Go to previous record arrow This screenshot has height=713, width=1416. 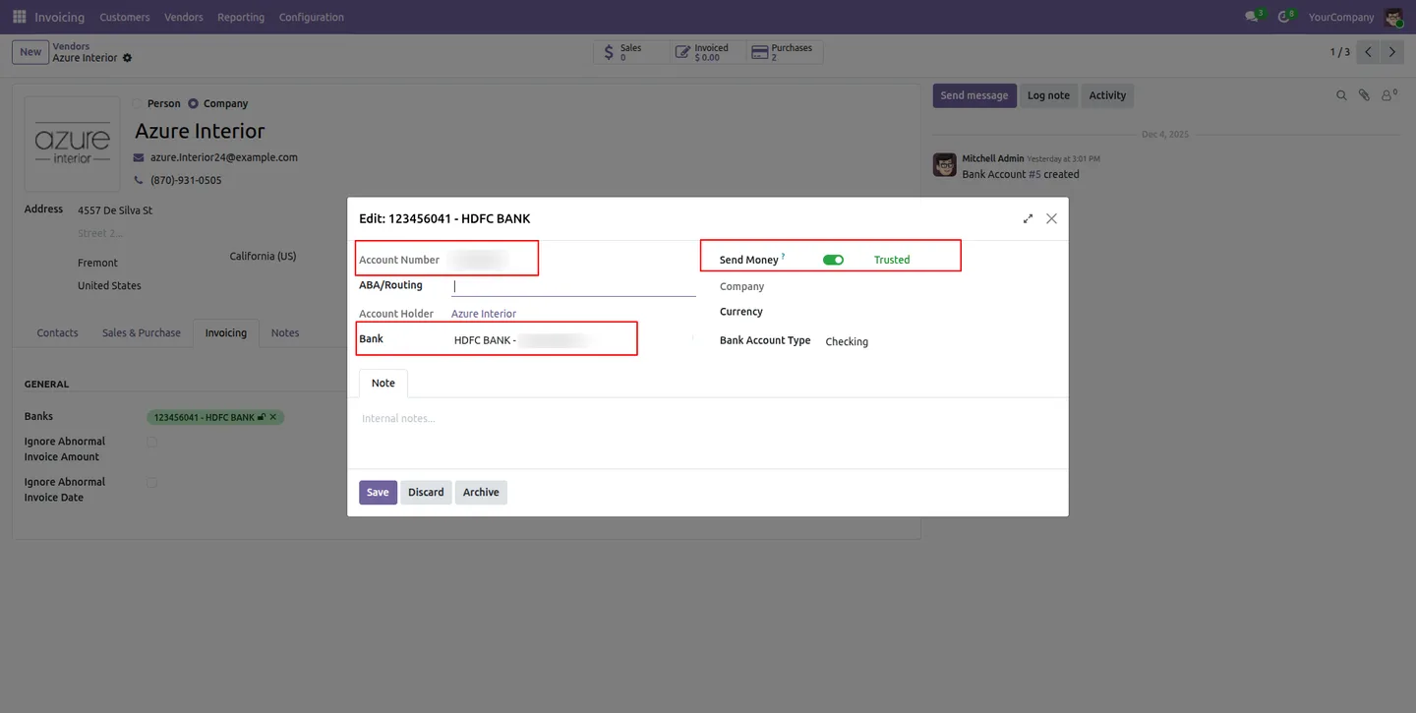point(1368,52)
